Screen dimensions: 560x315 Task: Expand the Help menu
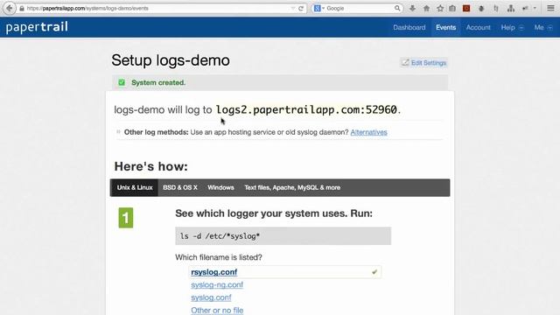click(512, 27)
